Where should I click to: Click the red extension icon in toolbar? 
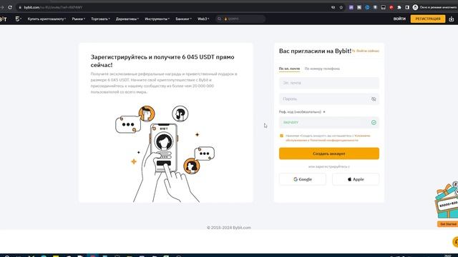[391, 7]
